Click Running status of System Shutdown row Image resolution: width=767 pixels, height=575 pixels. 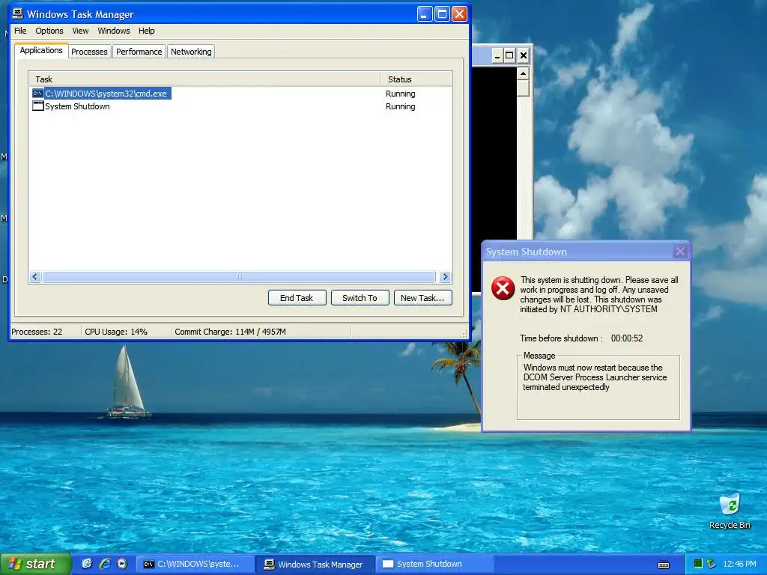(x=400, y=106)
